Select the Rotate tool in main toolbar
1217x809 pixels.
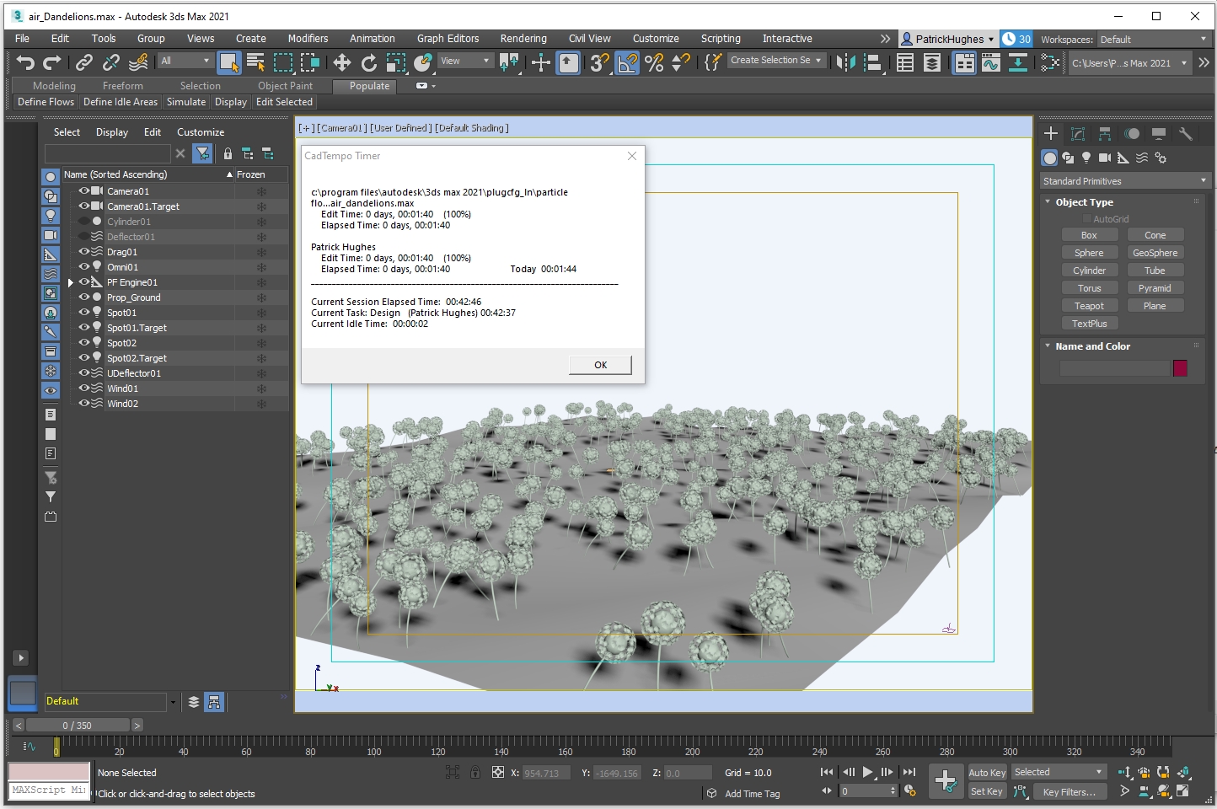(369, 62)
